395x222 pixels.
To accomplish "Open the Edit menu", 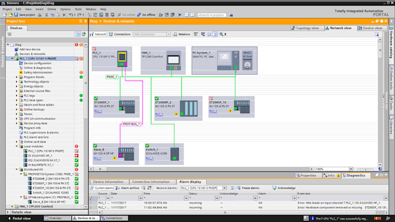I will 19,9.
